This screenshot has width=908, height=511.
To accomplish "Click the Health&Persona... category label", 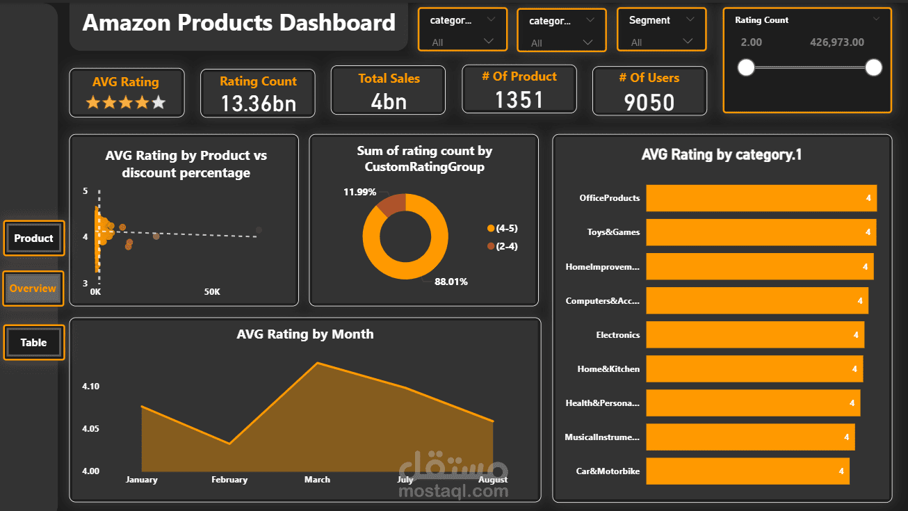I will [x=603, y=403].
